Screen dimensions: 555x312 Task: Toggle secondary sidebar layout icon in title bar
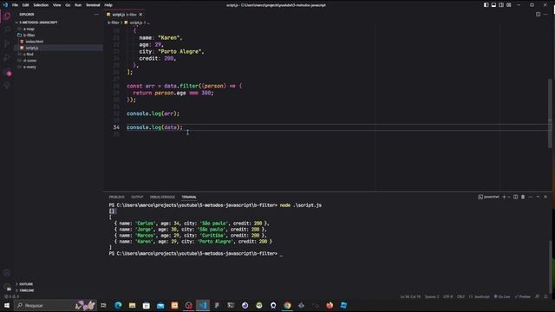pos(501,5)
